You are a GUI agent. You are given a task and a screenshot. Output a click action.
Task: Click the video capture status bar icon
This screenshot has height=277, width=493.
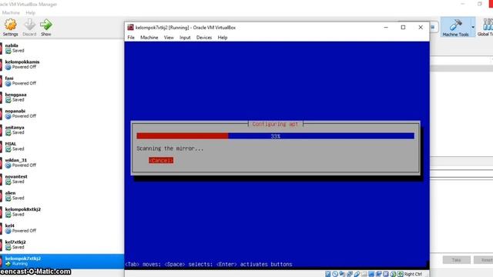point(378,274)
